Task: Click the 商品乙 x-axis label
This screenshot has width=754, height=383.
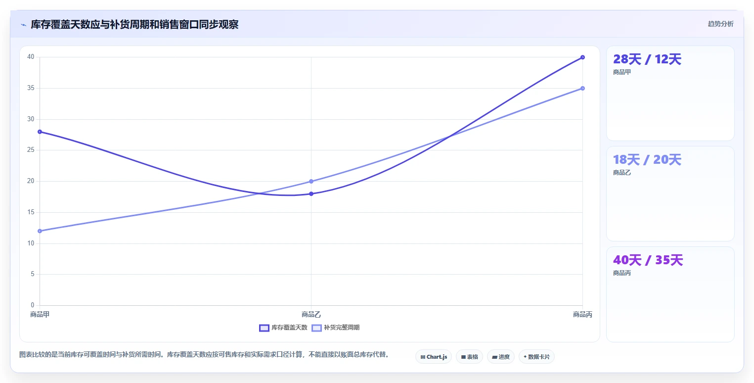Action: pyautogui.click(x=311, y=314)
